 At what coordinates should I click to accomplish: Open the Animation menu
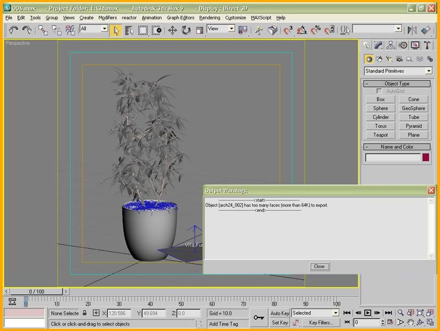tap(152, 18)
